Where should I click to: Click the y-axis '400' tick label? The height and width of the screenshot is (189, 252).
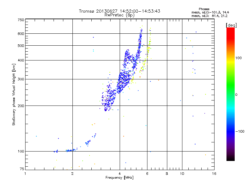[21, 60]
